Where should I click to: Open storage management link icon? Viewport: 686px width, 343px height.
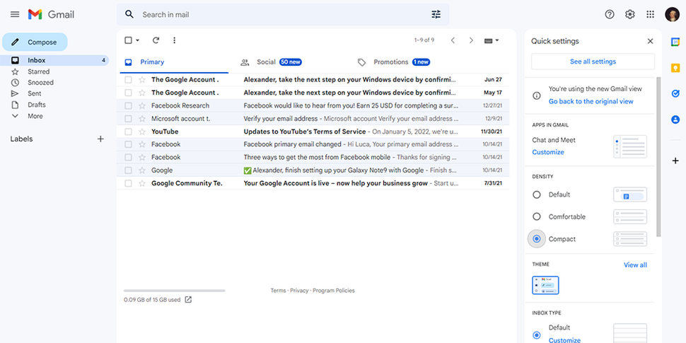188,300
